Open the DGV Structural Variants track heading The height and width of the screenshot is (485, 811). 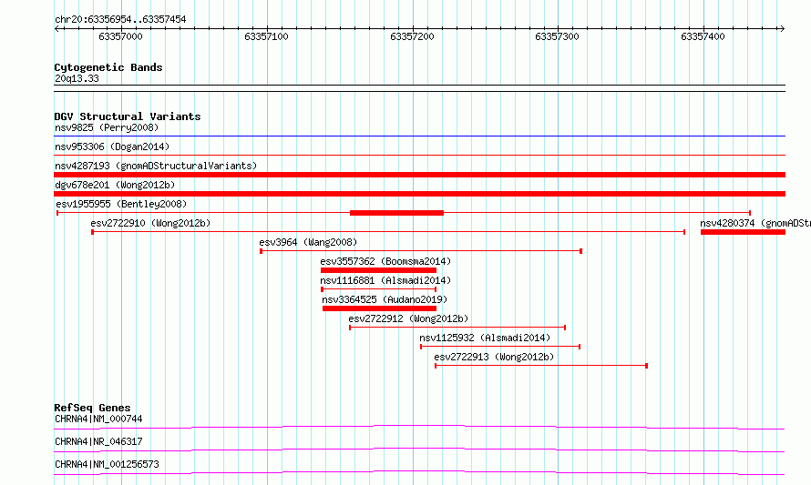click(x=128, y=116)
